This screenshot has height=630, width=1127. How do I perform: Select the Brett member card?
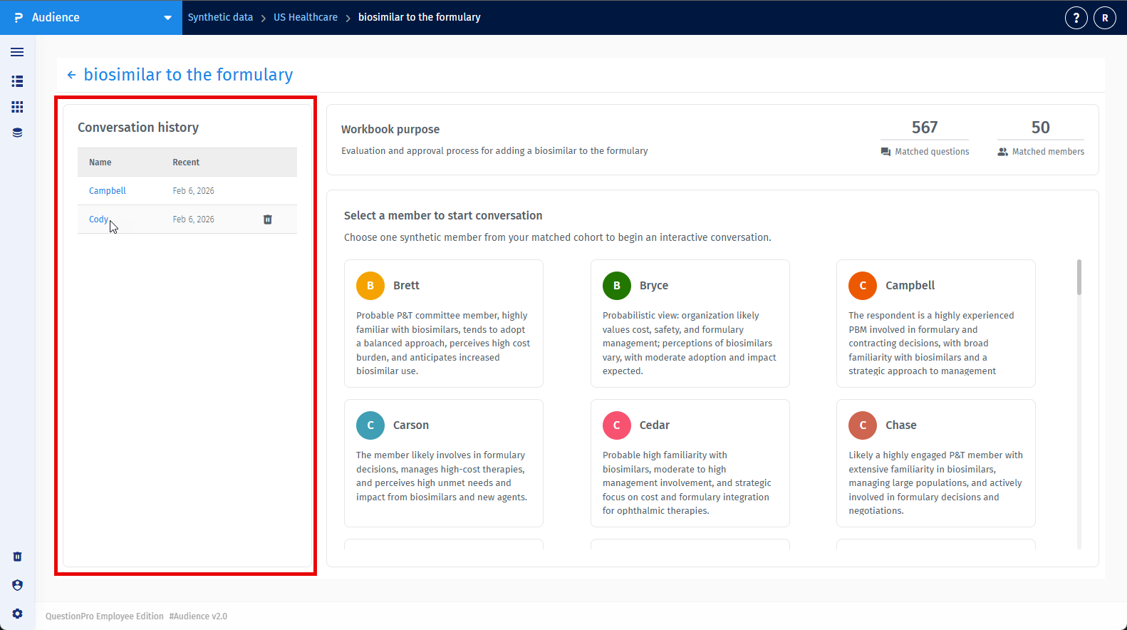click(x=444, y=324)
